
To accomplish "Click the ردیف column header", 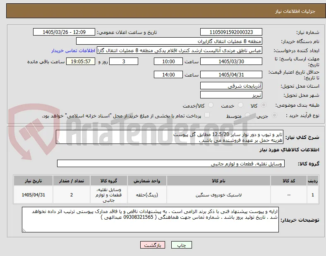I will coord(313,181).
